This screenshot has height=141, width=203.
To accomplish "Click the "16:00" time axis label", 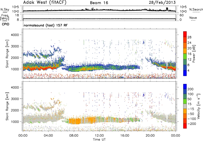I will point(125,136).
